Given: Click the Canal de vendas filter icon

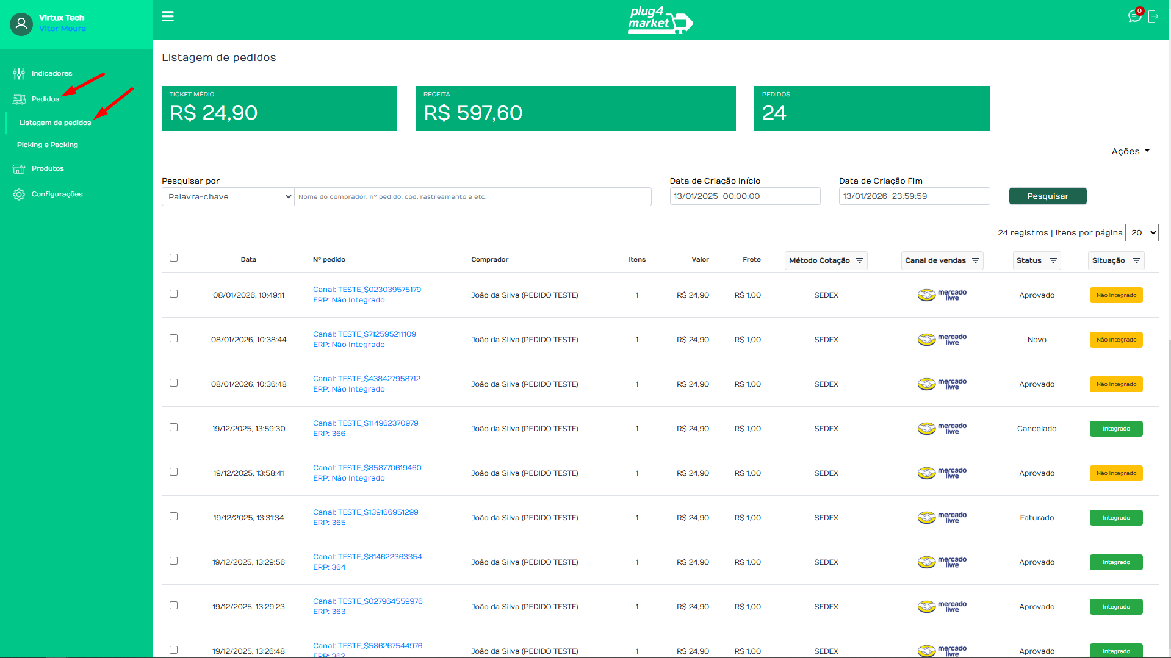Looking at the screenshot, I should point(976,260).
